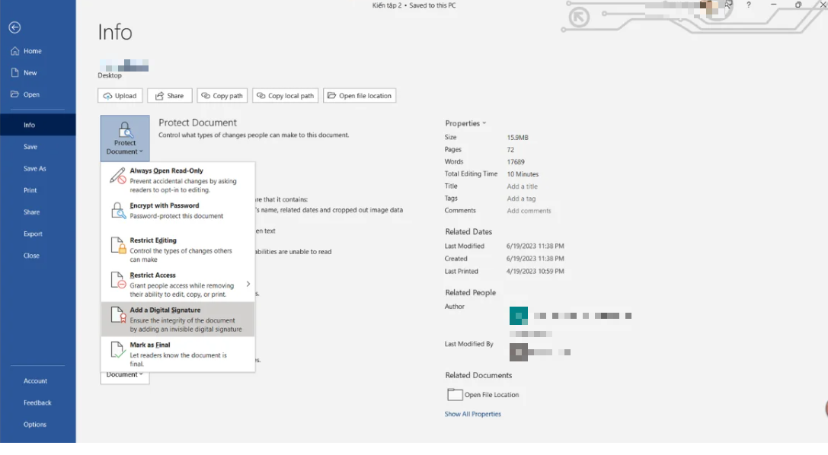The width and height of the screenshot is (828, 455).
Task: Click the Copy path button
Action: [222, 95]
